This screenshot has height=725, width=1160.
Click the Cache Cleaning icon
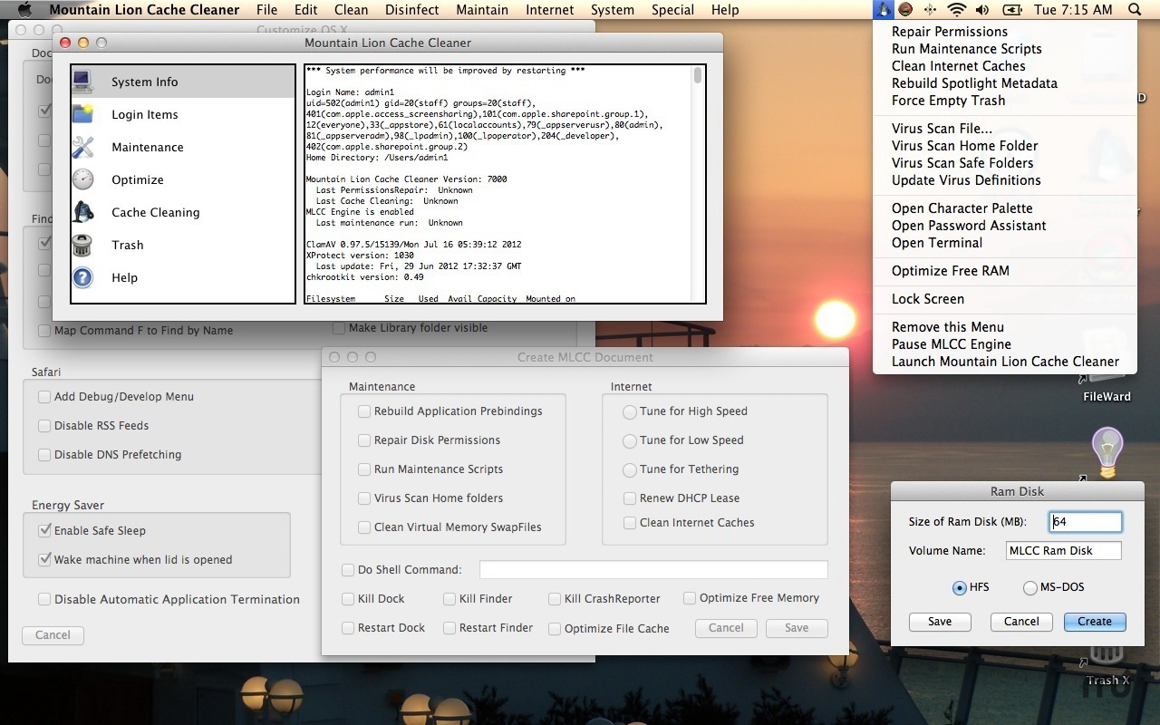[82, 212]
